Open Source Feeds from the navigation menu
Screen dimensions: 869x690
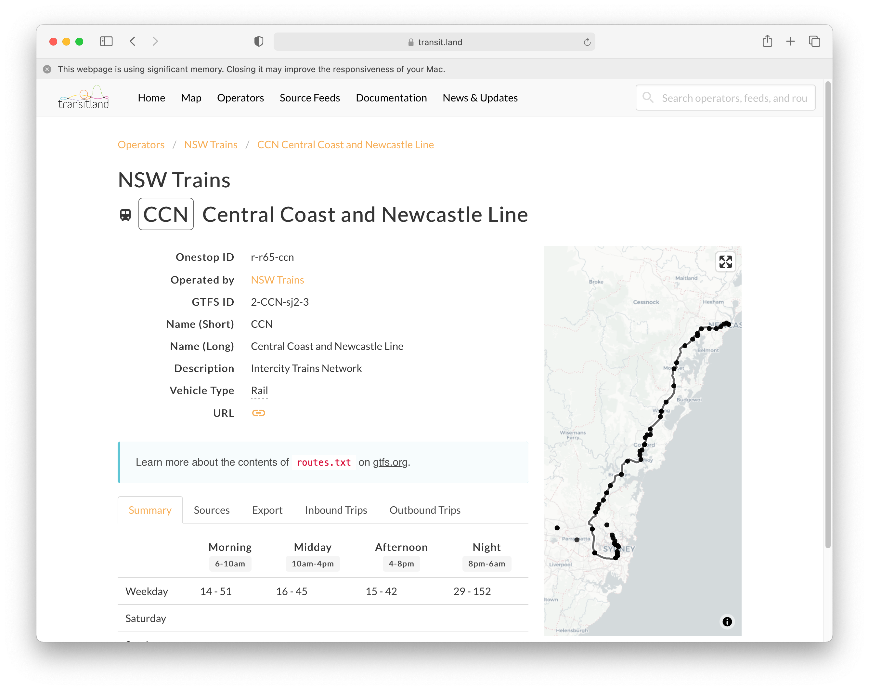(310, 98)
